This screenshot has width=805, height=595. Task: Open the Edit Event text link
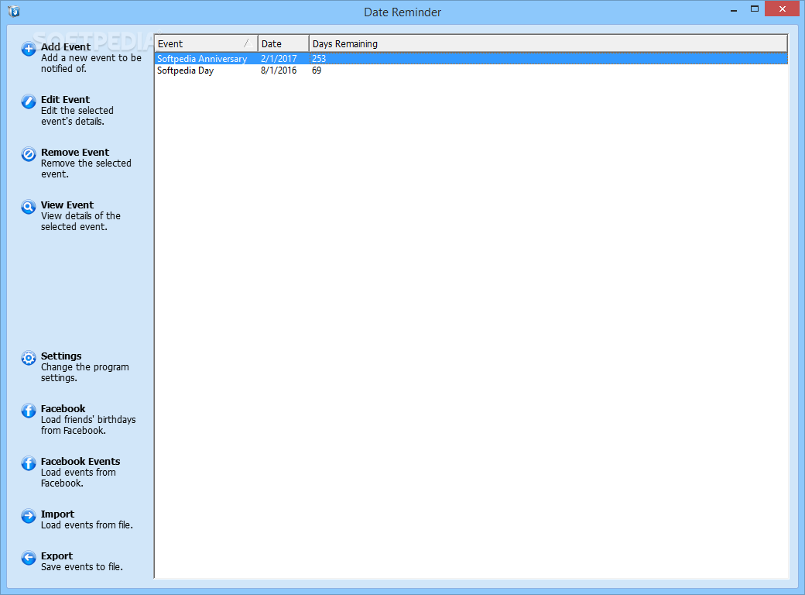(x=65, y=99)
